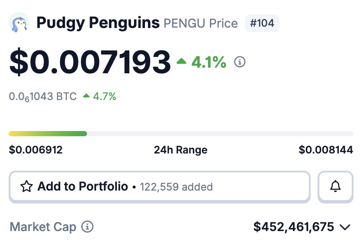Click the Market Cap label
The width and height of the screenshot is (360, 244).
pos(43,227)
